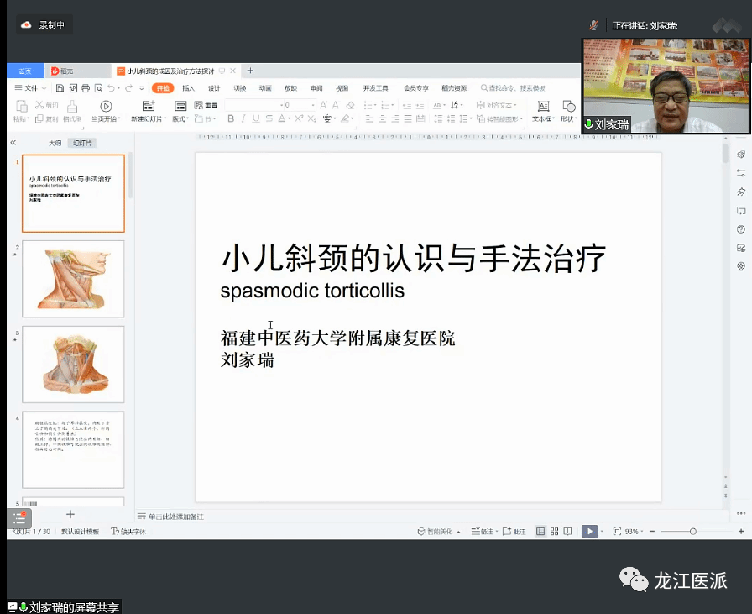Switch to slide sorter view icon
This screenshot has width=752, height=614.
click(555, 531)
